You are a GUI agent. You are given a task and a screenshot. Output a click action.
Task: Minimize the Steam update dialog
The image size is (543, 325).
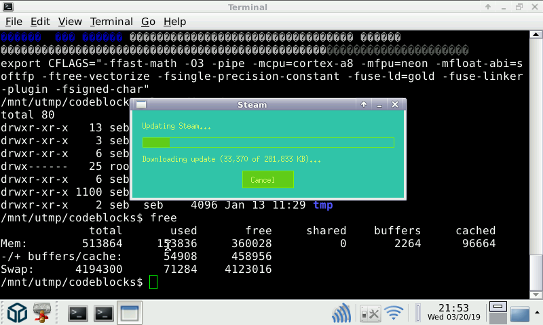pyautogui.click(x=379, y=105)
